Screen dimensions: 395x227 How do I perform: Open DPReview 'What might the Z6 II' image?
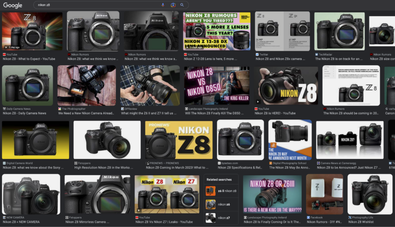(150, 85)
